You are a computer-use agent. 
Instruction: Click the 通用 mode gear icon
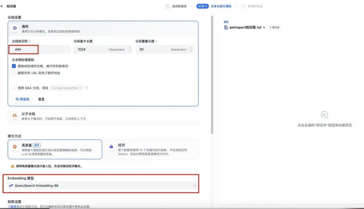15,28
